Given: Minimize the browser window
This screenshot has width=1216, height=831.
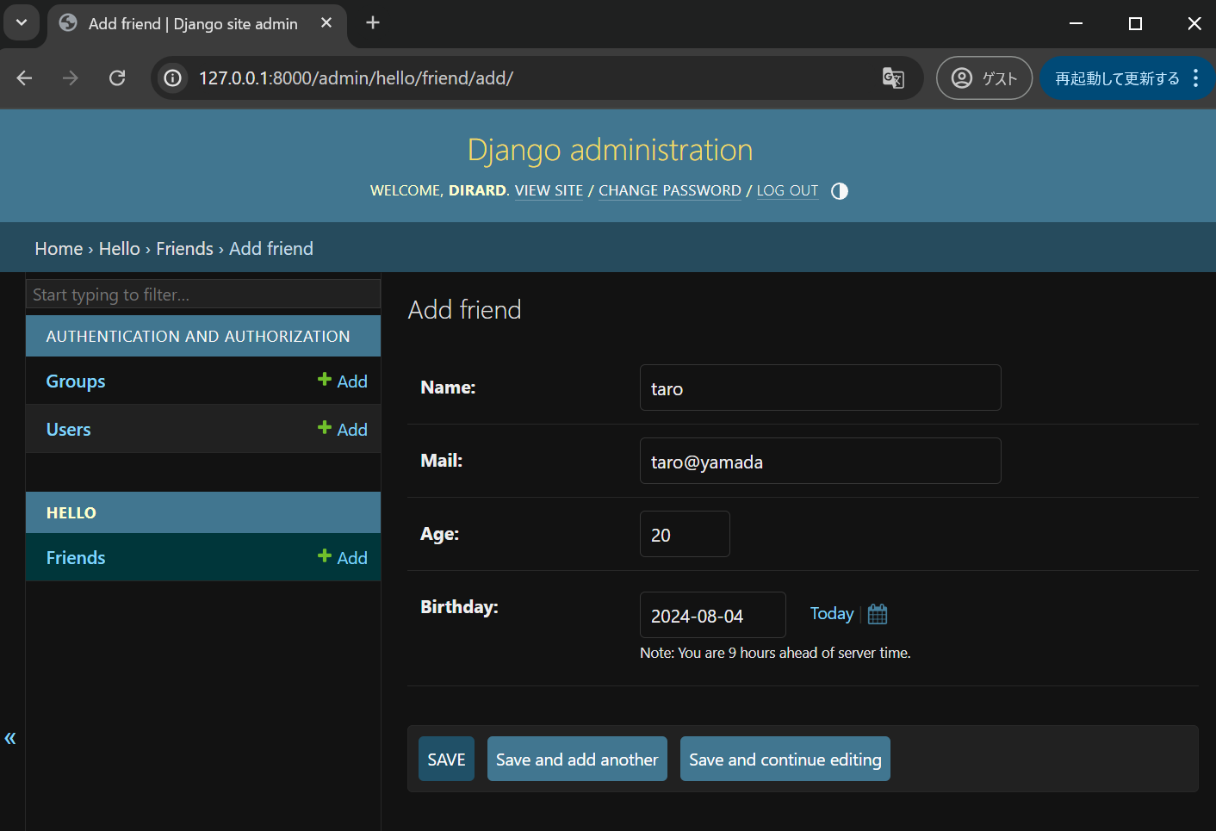Looking at the screenshot, I should [x=1076, y=23].
